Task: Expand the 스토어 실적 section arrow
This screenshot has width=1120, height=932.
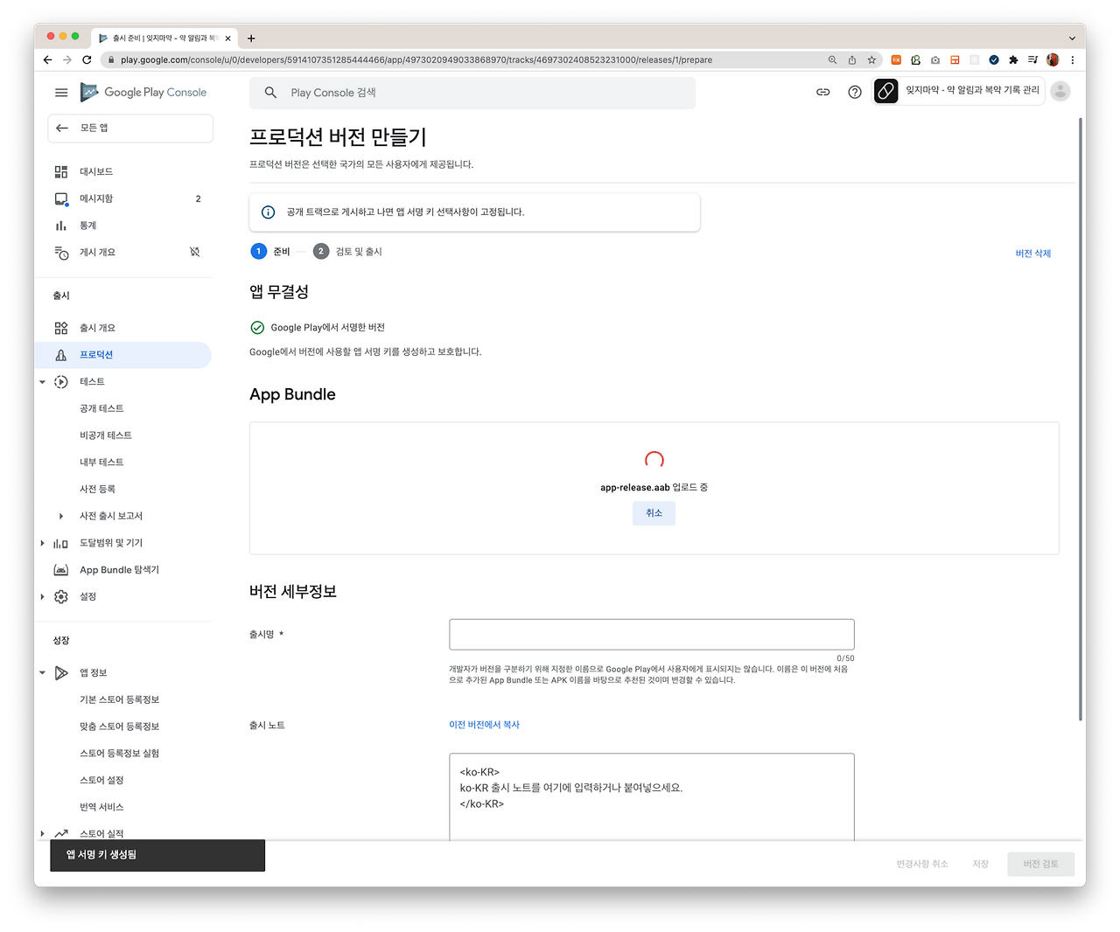Action: coord(42,834)
